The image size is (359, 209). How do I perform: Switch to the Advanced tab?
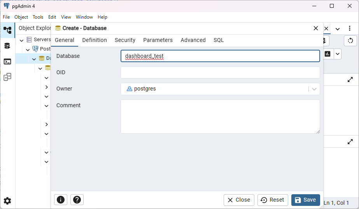pyautogui.click(x=193, y=40)
